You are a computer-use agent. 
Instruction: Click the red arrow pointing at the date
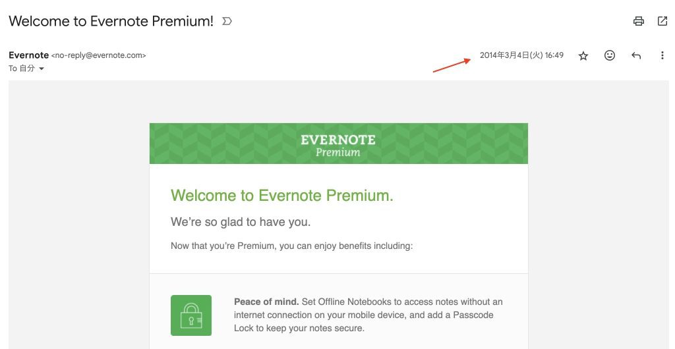(x=452, y=66)
